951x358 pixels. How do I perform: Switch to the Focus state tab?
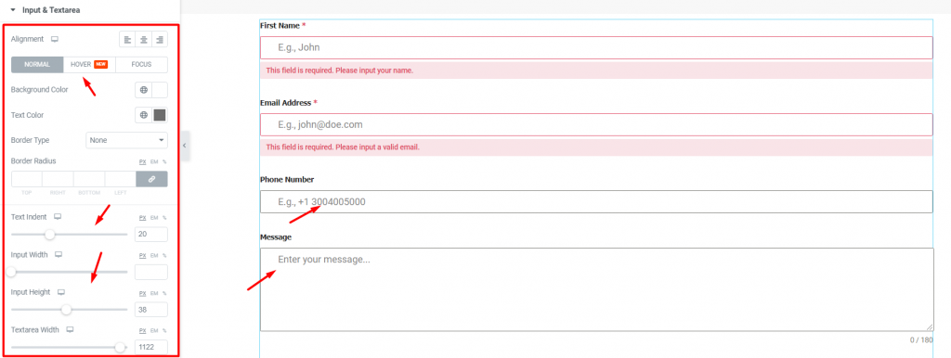[141, 64]
